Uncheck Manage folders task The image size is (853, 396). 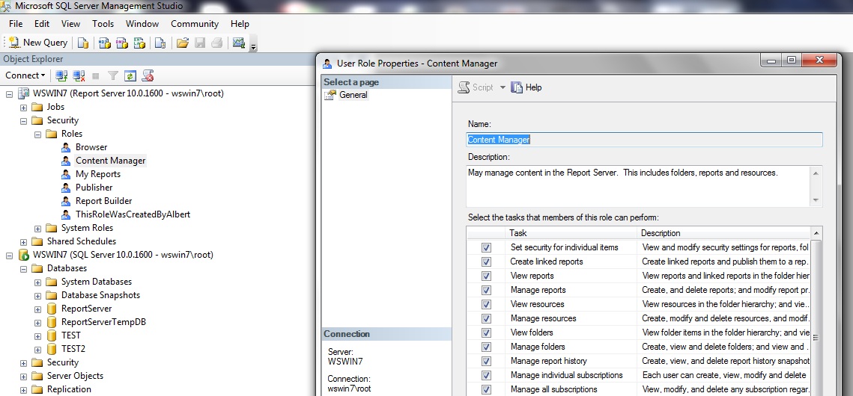point(486,347)
